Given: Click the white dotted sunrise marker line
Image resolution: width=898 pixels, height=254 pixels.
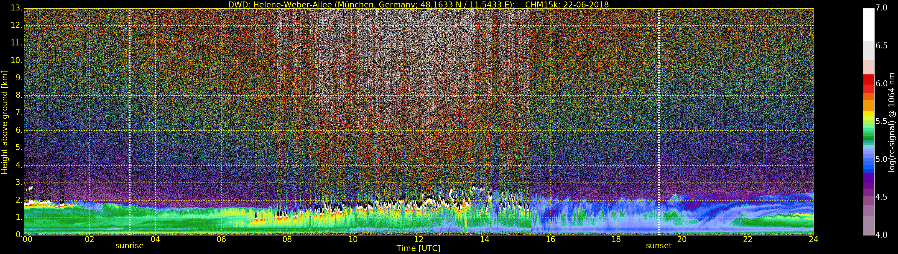Looking at the screenshot, I should (130, 122).
